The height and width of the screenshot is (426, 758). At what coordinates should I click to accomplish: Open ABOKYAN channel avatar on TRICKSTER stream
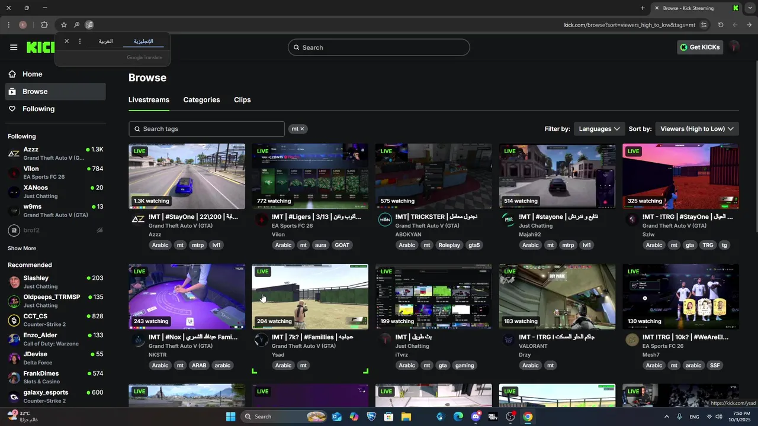click(x=385, y=220)
